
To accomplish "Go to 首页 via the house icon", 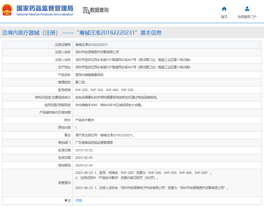I will [x=224, y=9].
